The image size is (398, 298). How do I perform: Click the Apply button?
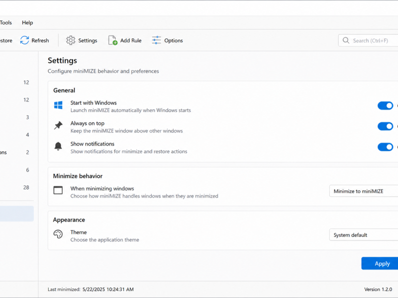pyautogui.click(x=380, y=264)
